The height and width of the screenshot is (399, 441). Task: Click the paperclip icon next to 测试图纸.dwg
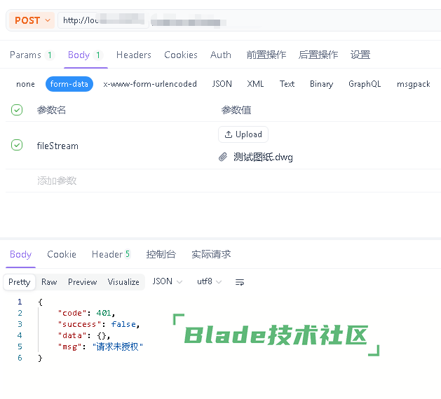tap(223, 157)
